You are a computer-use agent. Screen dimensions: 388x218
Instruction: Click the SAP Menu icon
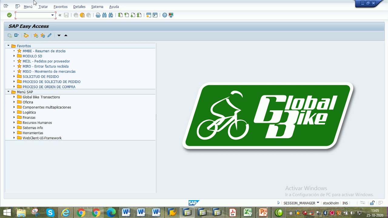point(17,35)
